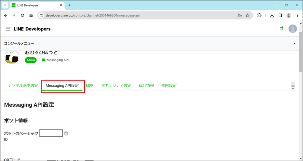Image resolution: width=303 pixels, height=161 pixels.
Task: Open the user account avatar
Action: click(x=293, y=29)
